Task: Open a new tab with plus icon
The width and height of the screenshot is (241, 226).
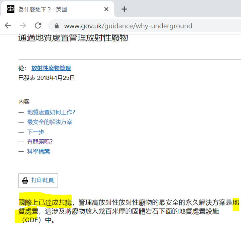Action: [x=124, y=9]
